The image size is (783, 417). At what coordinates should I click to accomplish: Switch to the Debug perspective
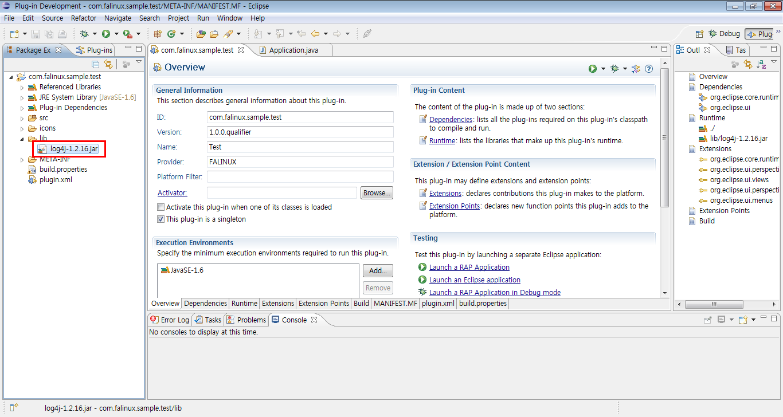pyautogui.click(x=725, y=34)
